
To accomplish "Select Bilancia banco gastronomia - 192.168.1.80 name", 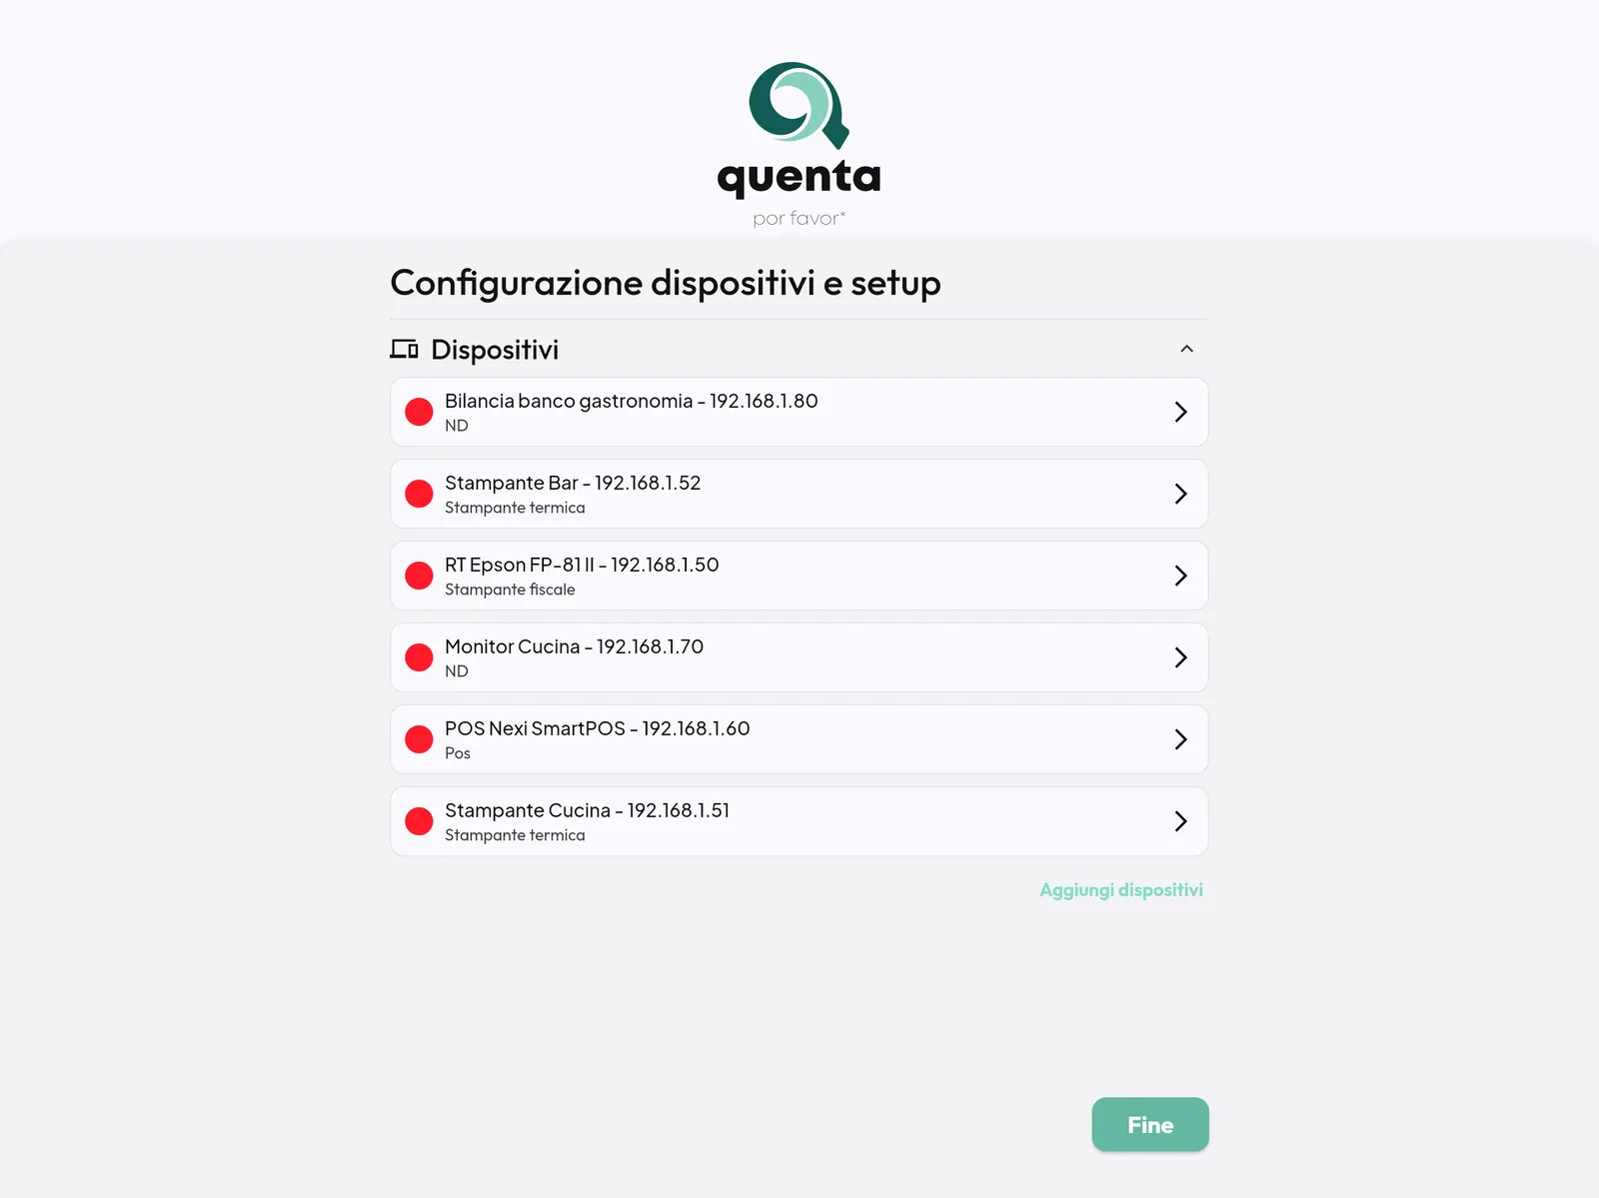I will click(631, 401).
